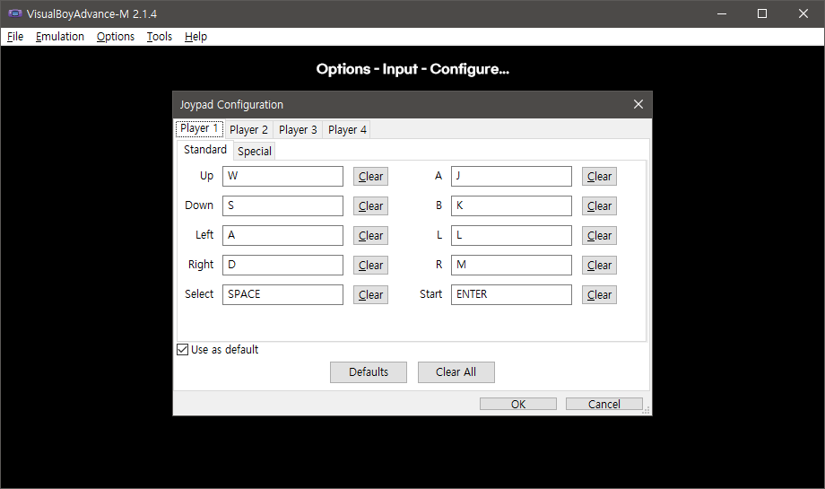Open the File menu
The height and width of the screenshot is (489, 825).
(x=15, y=36)
